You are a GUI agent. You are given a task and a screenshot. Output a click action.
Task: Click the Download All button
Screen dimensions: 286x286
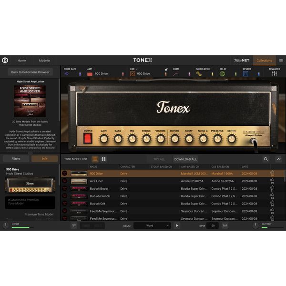click(x=185, y=159)
